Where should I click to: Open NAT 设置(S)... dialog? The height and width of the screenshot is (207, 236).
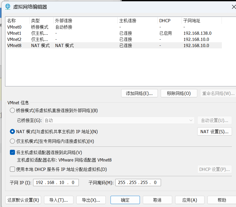214,132
